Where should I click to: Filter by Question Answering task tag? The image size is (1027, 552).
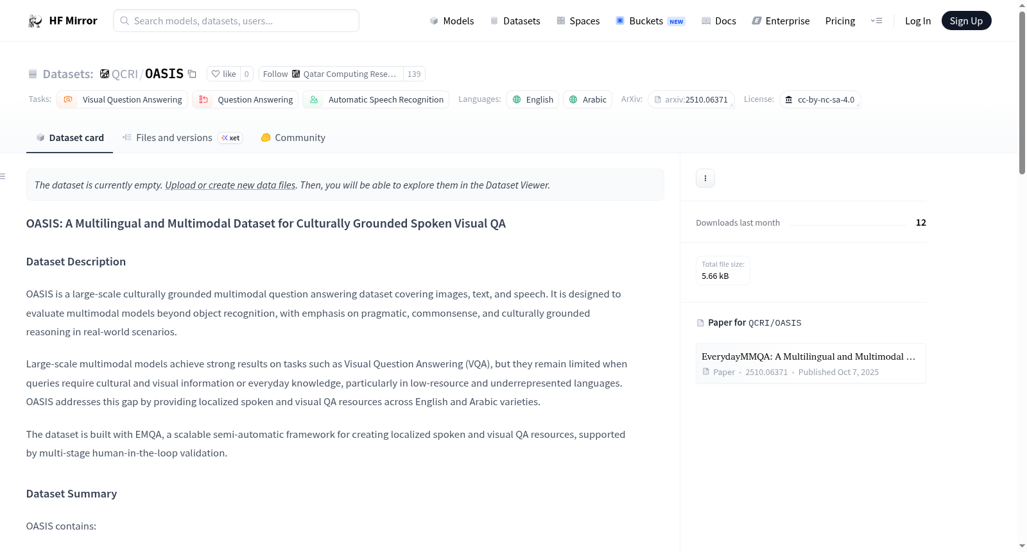(x=245, y=99)
